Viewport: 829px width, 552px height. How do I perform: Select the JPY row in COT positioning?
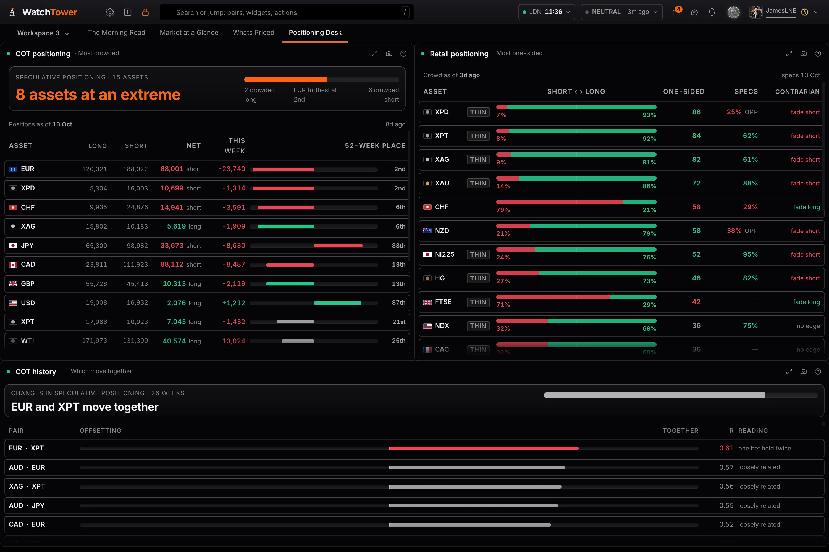(207, 245)
